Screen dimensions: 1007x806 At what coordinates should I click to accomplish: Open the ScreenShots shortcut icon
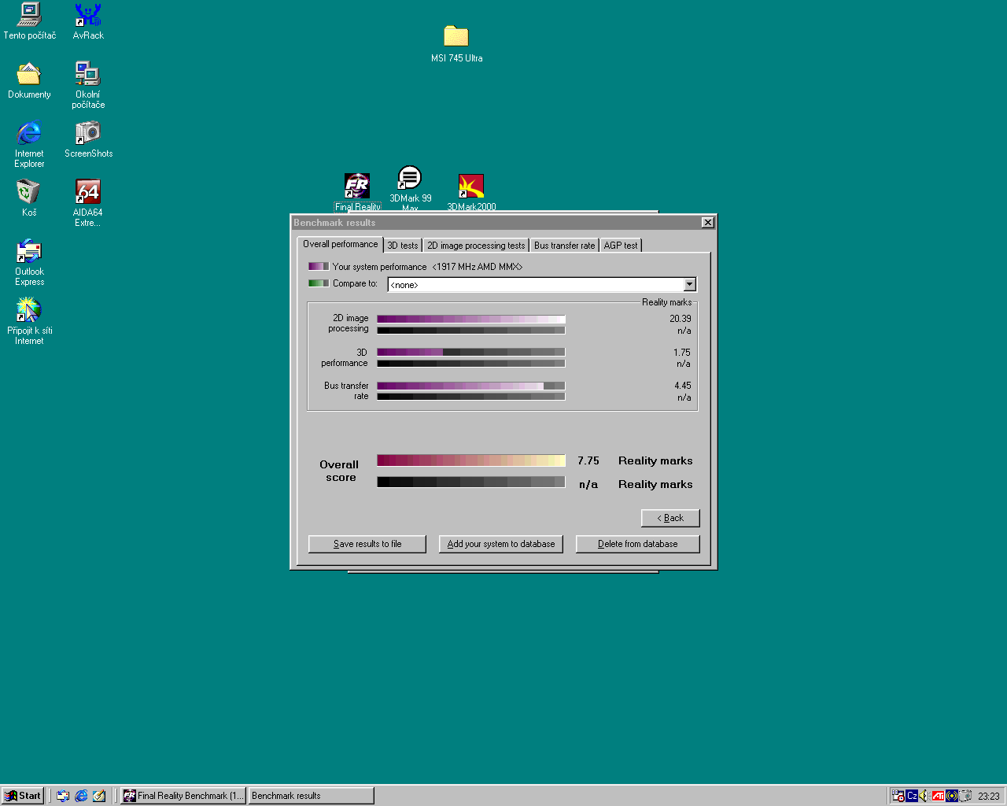[88, 133]
